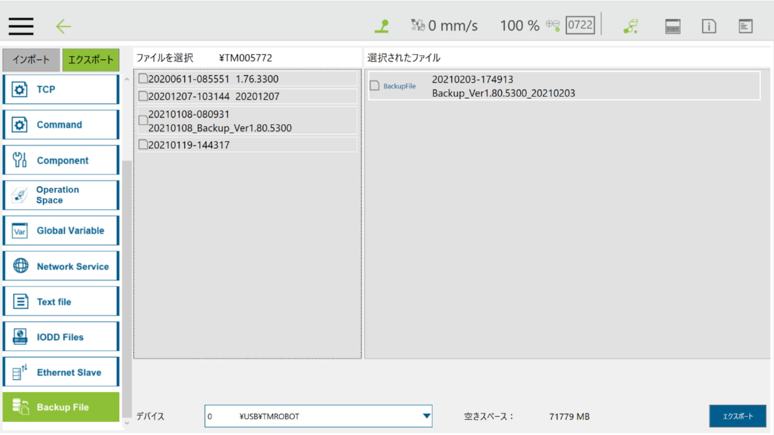Select the Component category label
This screenshot has height=435, width=774.
[63, 160]
